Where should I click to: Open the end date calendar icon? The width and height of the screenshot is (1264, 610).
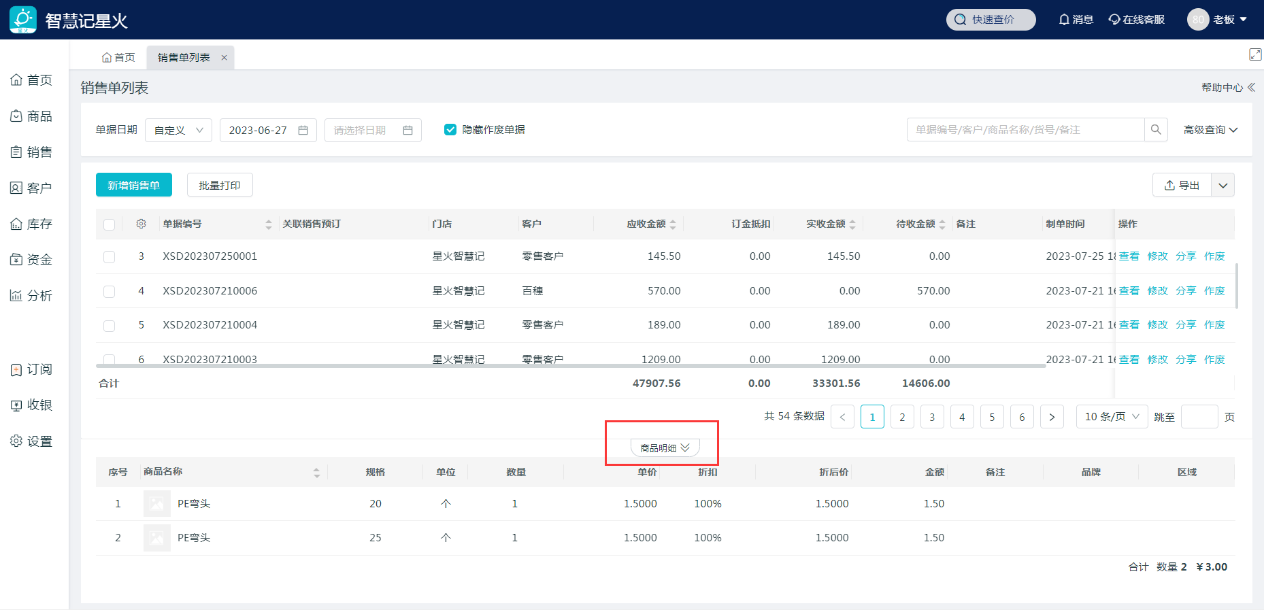coord(408,131)
